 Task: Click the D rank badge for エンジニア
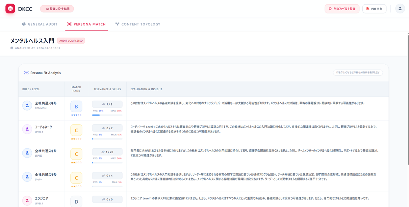[x=76, y=201]
